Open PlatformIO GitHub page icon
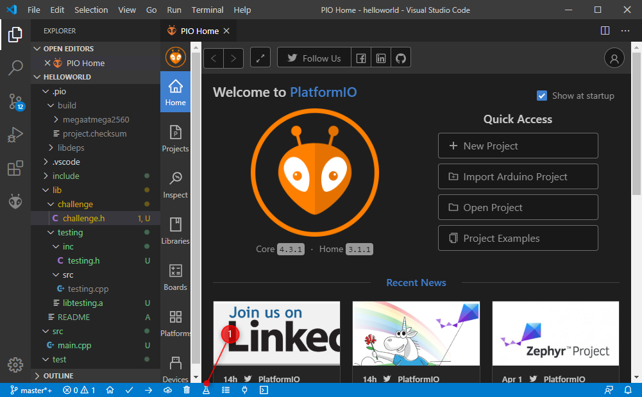Image resolution: width=642 pixels, height=397 pixels. [x=401, y=58]
